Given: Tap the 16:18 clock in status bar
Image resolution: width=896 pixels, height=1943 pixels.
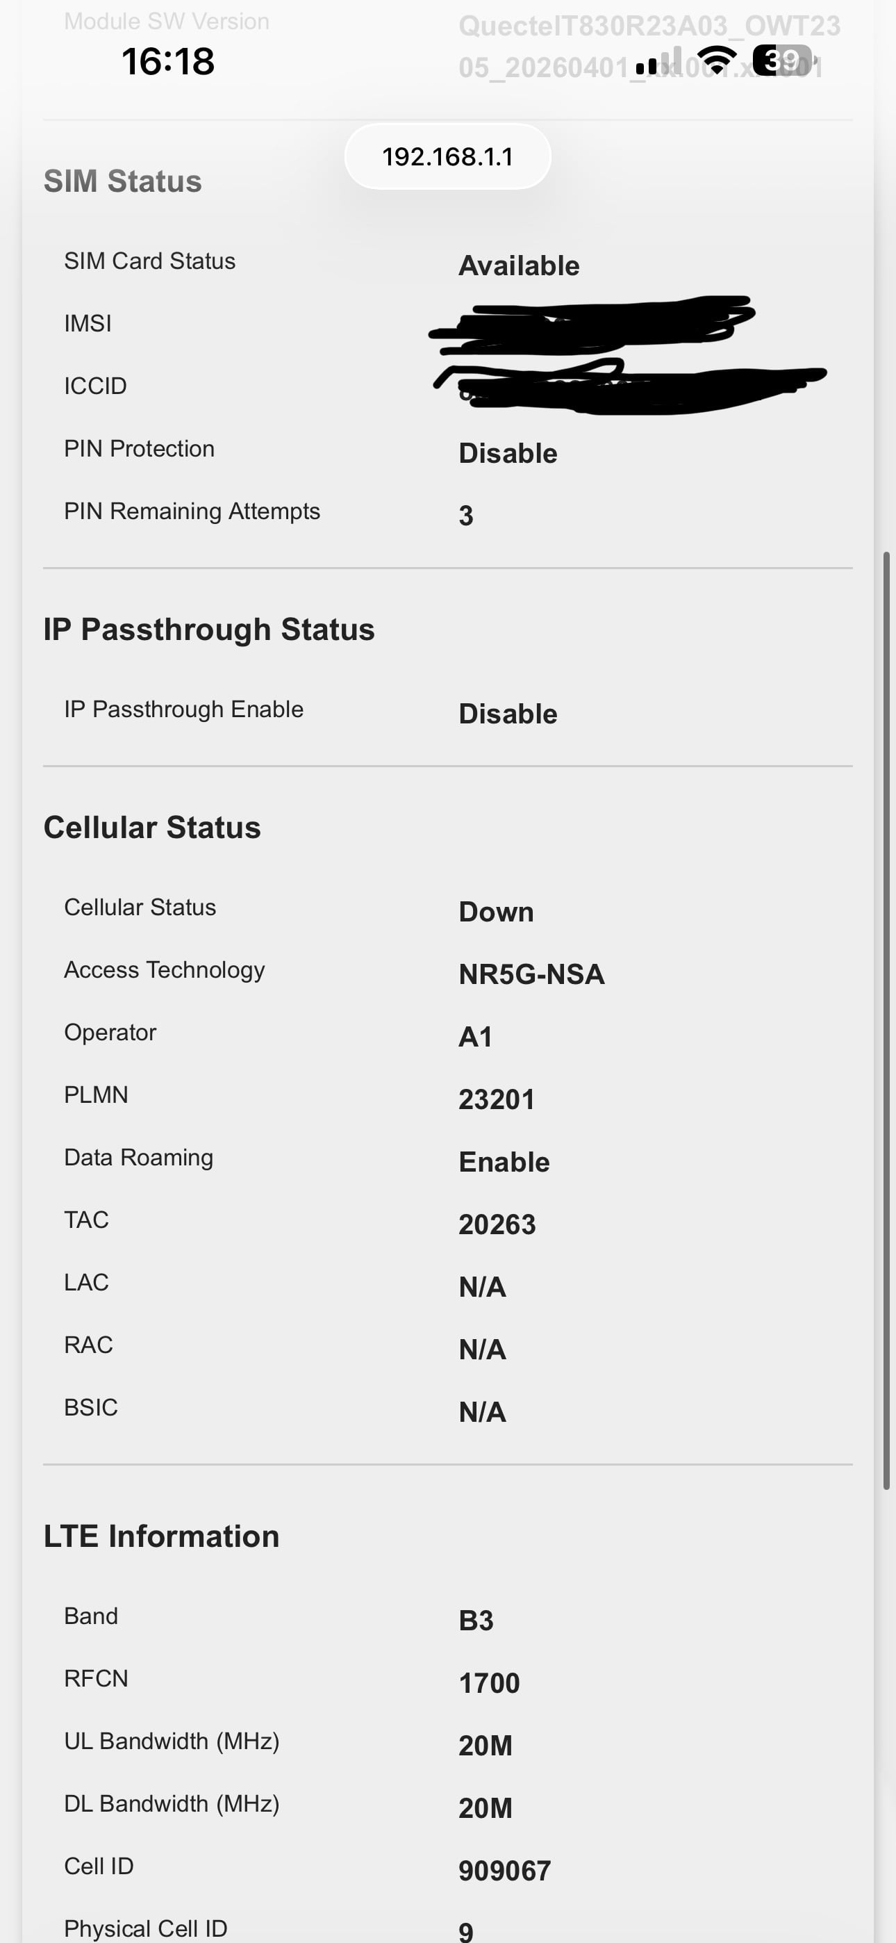Looking at the screenshot, I should (x=168, y=61).
